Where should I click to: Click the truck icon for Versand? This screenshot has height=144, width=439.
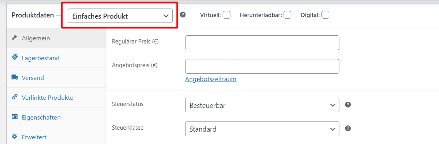pos(14,78)
